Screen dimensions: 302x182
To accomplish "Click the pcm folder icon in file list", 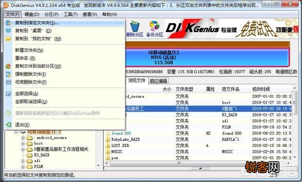I will pos(108,158).
